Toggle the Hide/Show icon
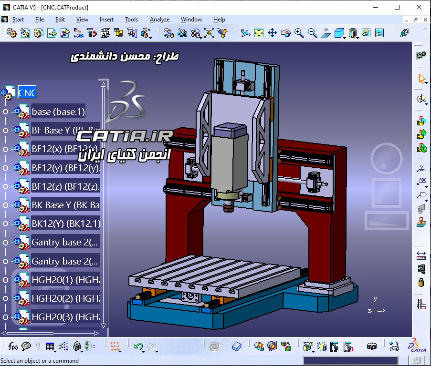 [x=366, y=33]
